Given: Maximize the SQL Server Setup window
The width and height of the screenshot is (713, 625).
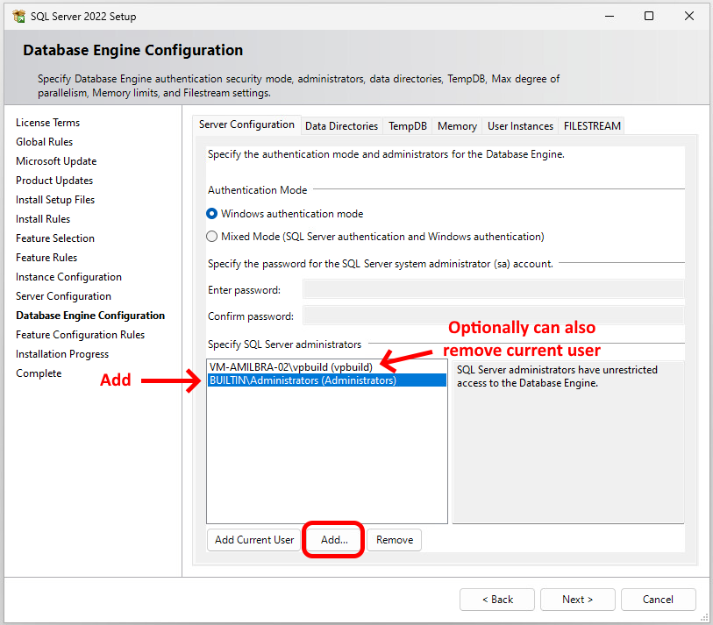Looking at the screenshot, I should click(x=649, y=16).
